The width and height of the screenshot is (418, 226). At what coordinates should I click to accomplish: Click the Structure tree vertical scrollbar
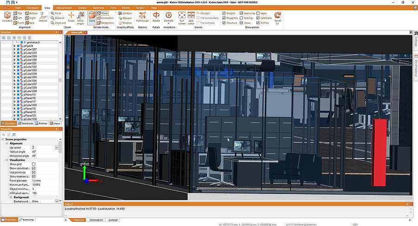(x=60, y=81)
